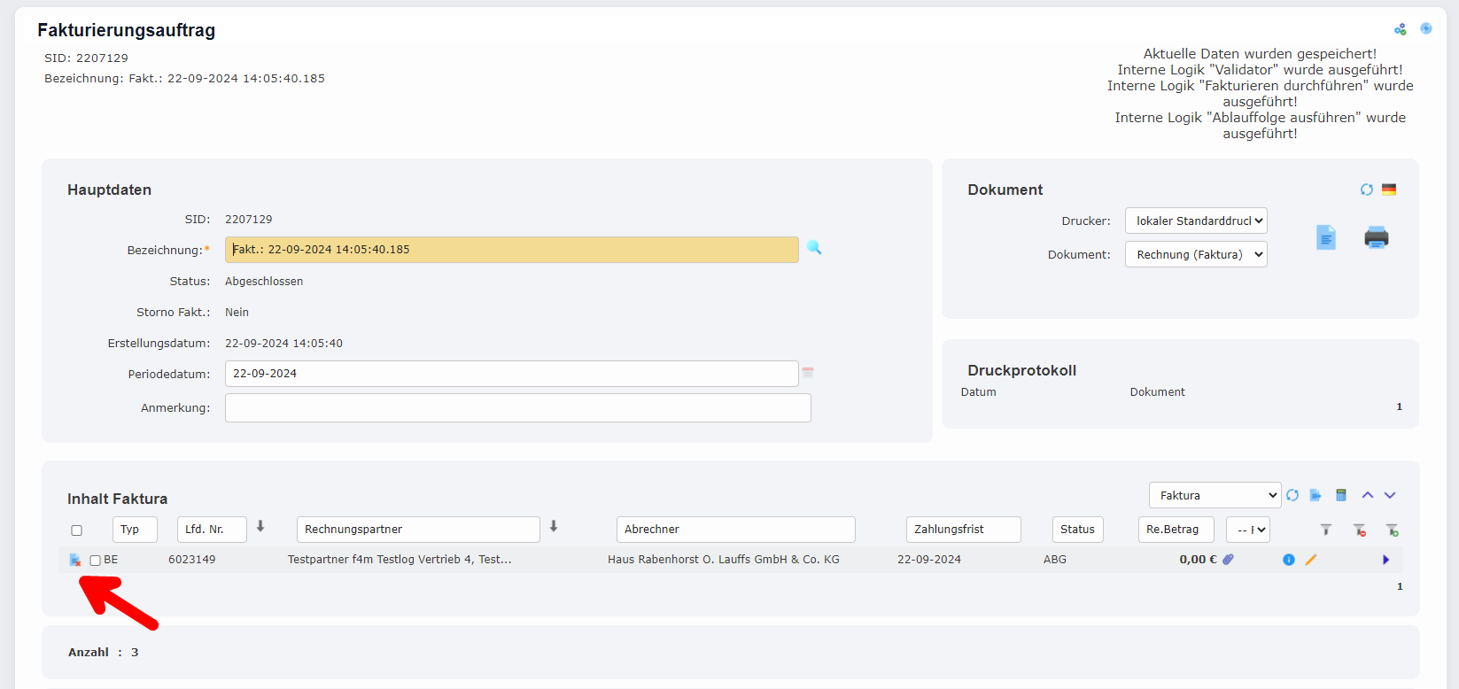Click the remove filter funnel icon
Viewport: 1459px width, 689px height.
1359,530
